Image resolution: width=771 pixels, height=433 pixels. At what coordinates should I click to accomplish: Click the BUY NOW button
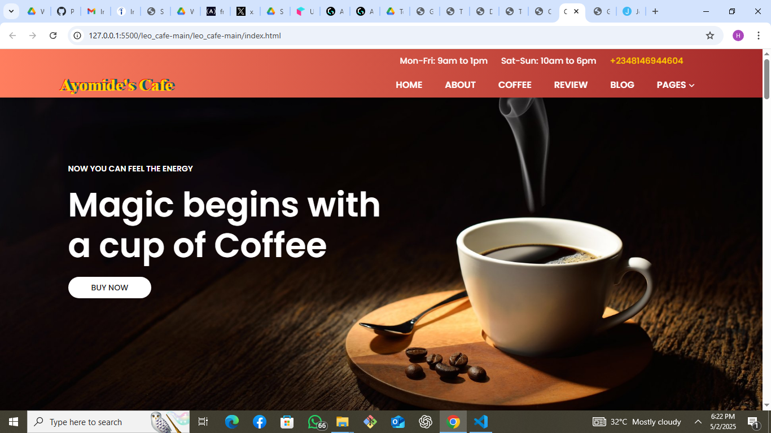click(109, 288)
